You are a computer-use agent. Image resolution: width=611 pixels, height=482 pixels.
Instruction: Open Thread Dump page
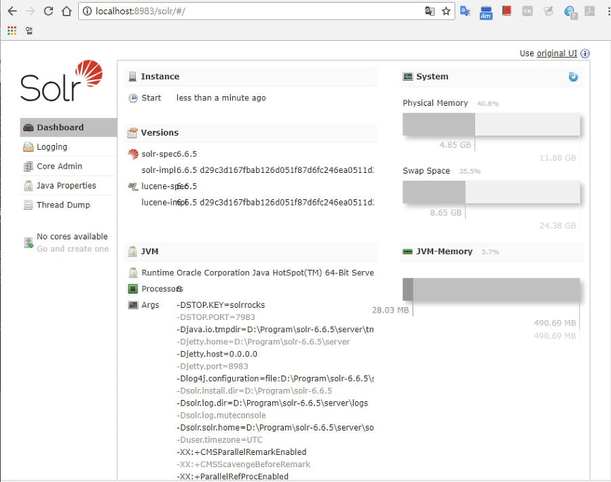coord(63,205)
